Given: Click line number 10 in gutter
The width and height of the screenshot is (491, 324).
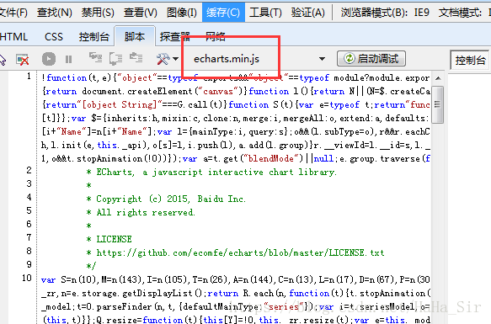Looking at the screenshot, I should (x=27, y=278).
